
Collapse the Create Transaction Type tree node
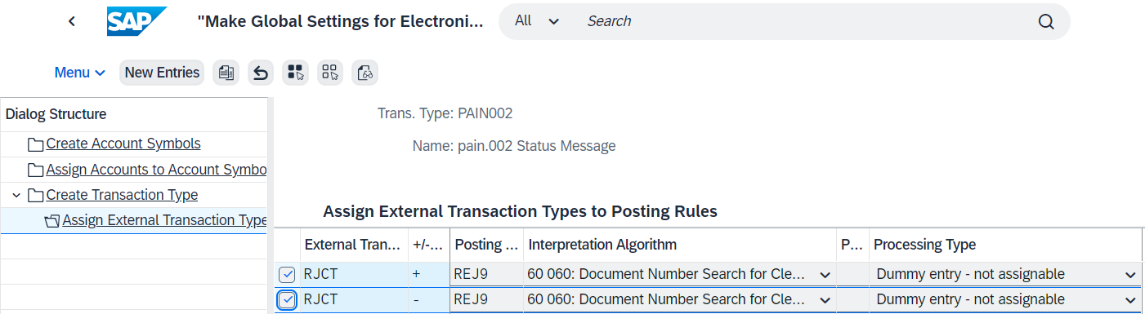pos(16,195)
